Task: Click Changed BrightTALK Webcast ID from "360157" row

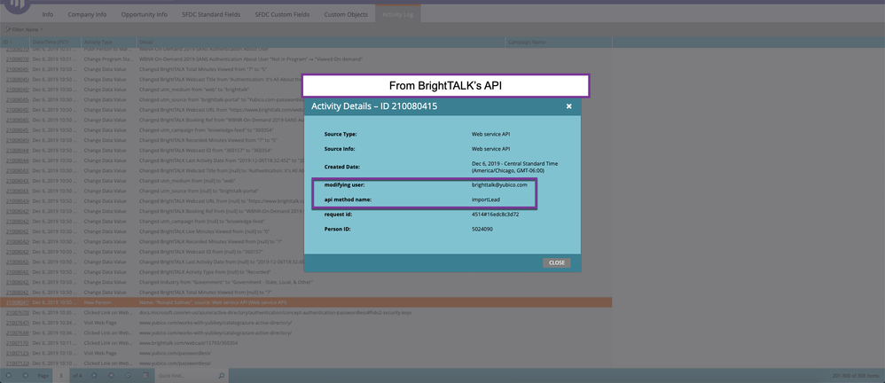Action: tap(306, 151)
